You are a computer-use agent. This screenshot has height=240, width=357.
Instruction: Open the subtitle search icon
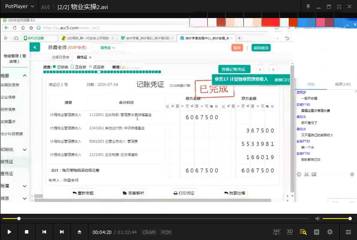pyautogui.click(x=303, y=232)
